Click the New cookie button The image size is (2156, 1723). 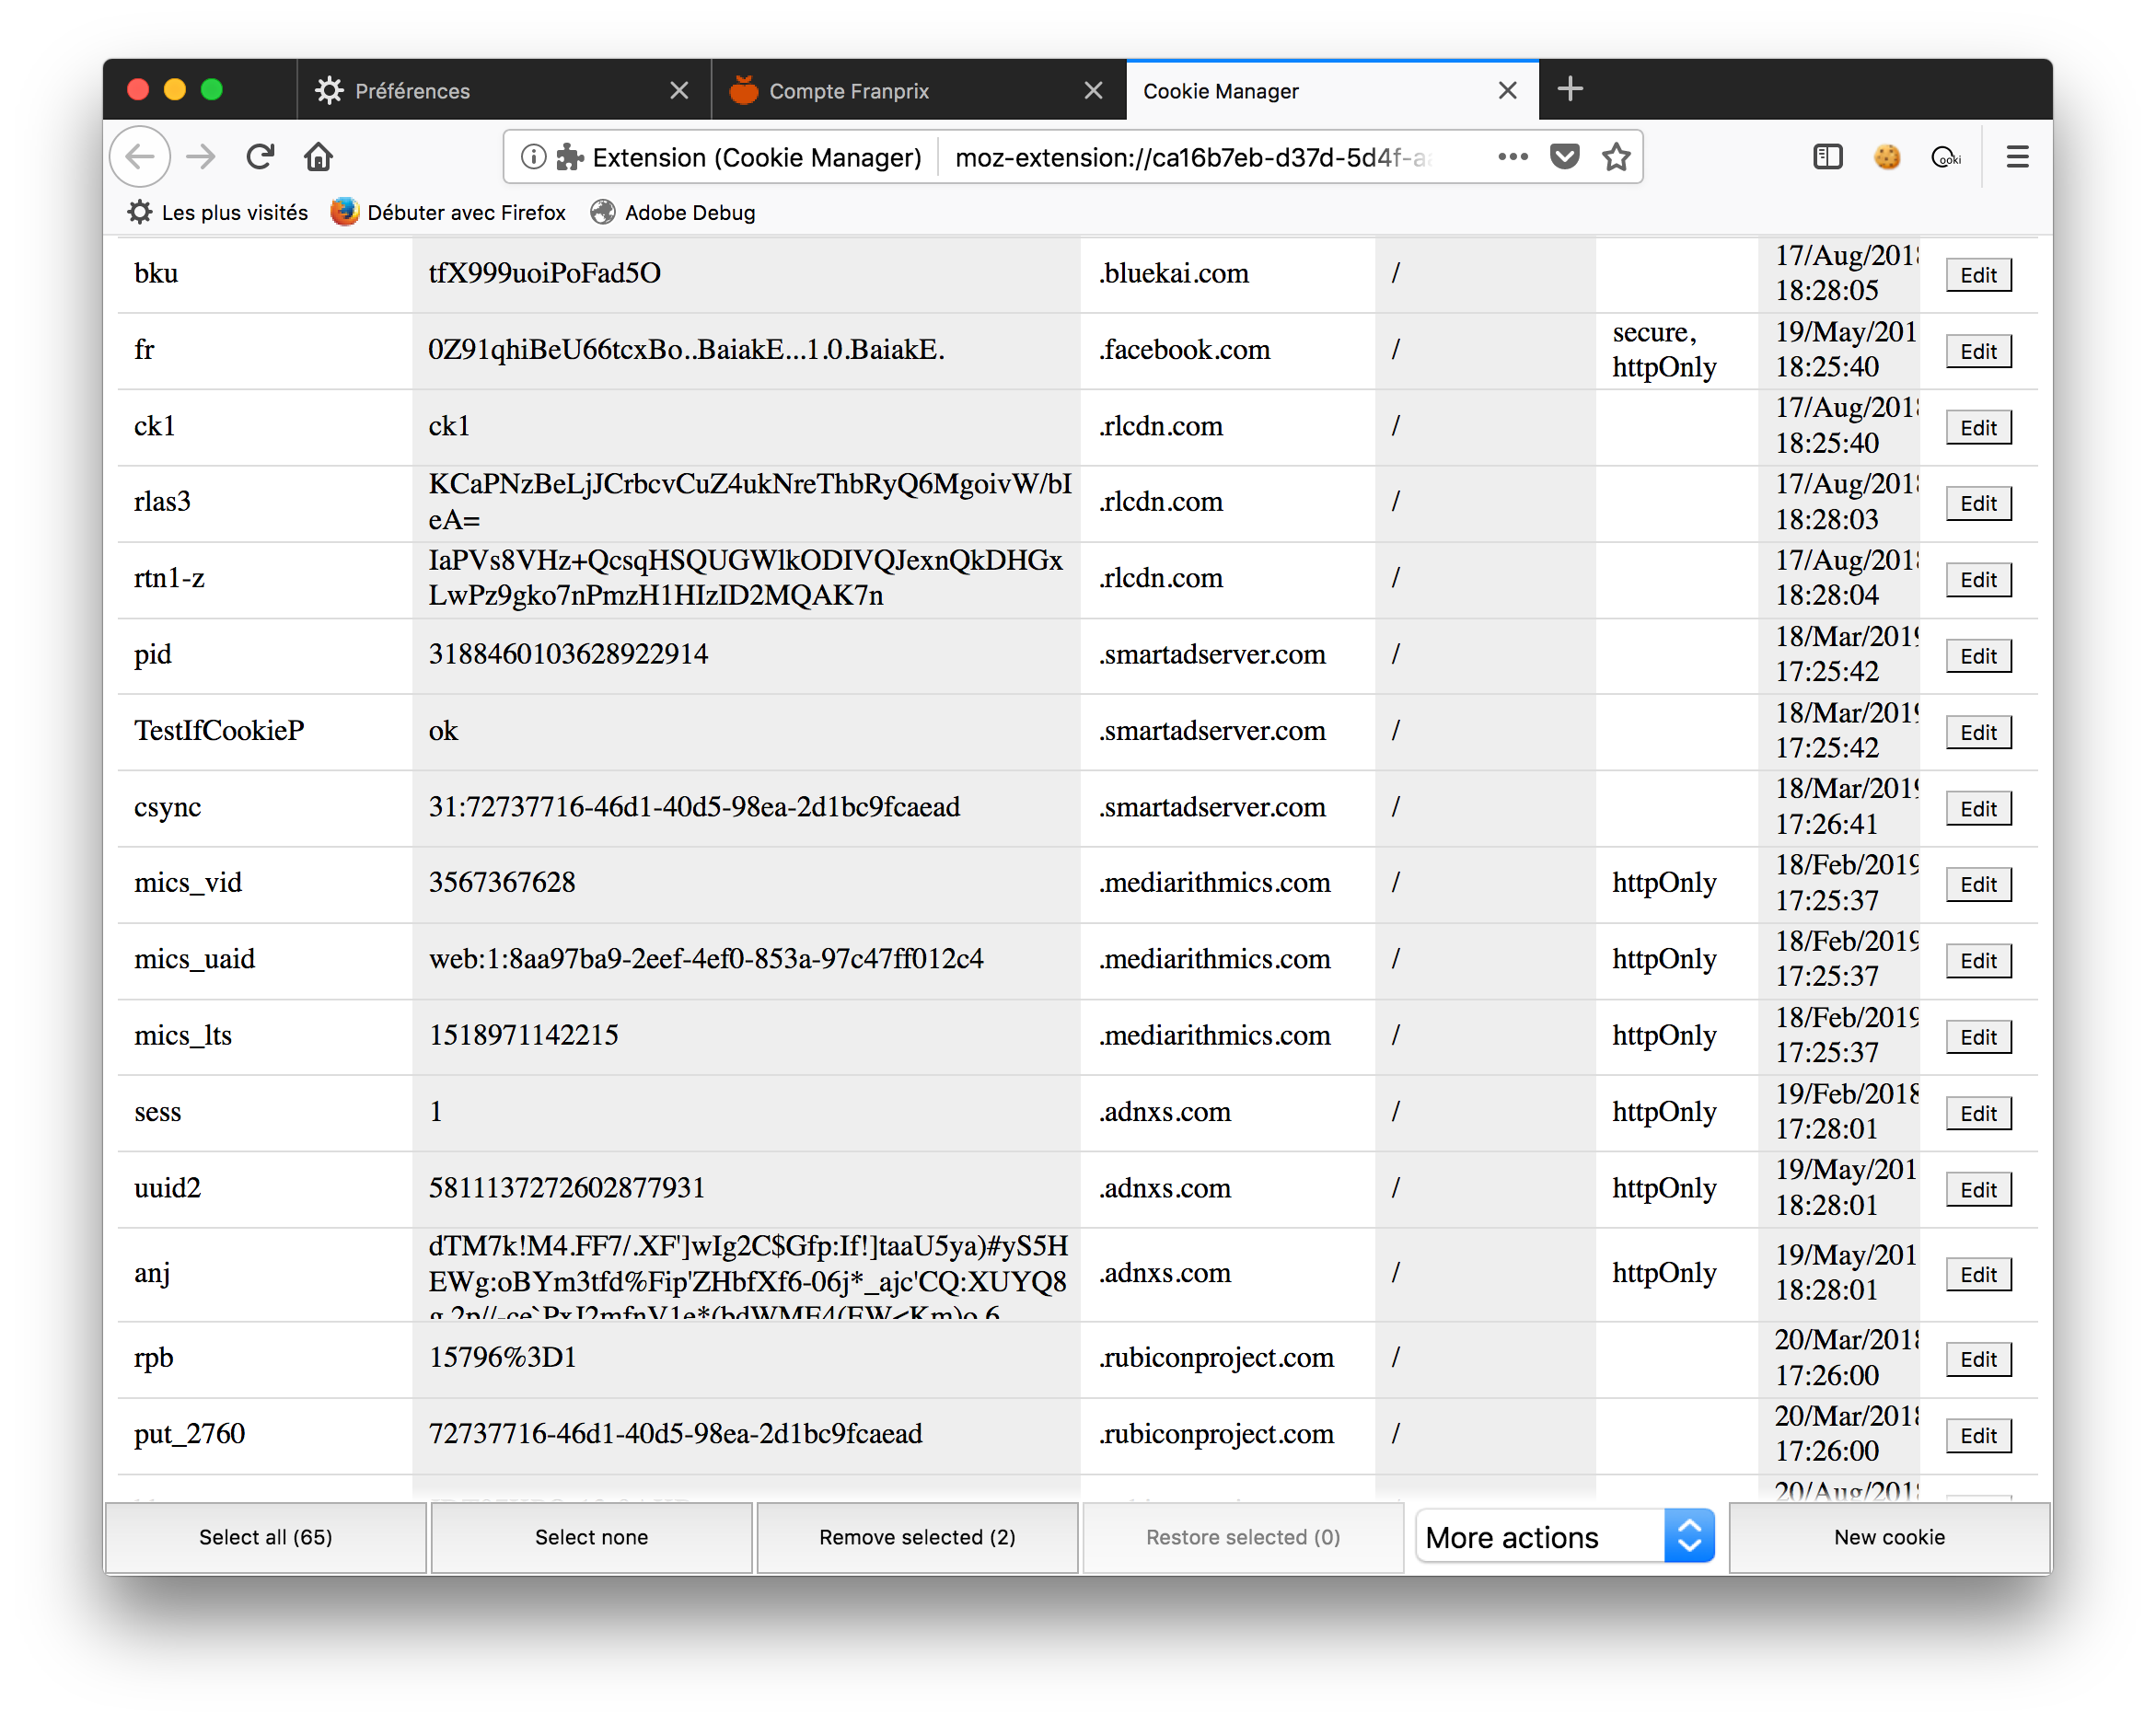coord(1889,1537)
